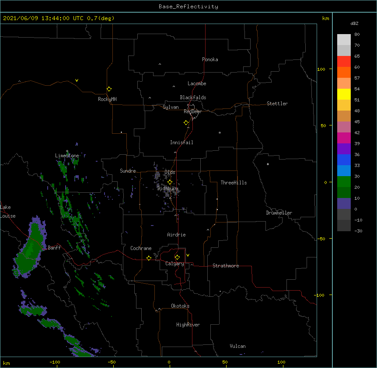Click the HighRiver label

tap(188, 325)
